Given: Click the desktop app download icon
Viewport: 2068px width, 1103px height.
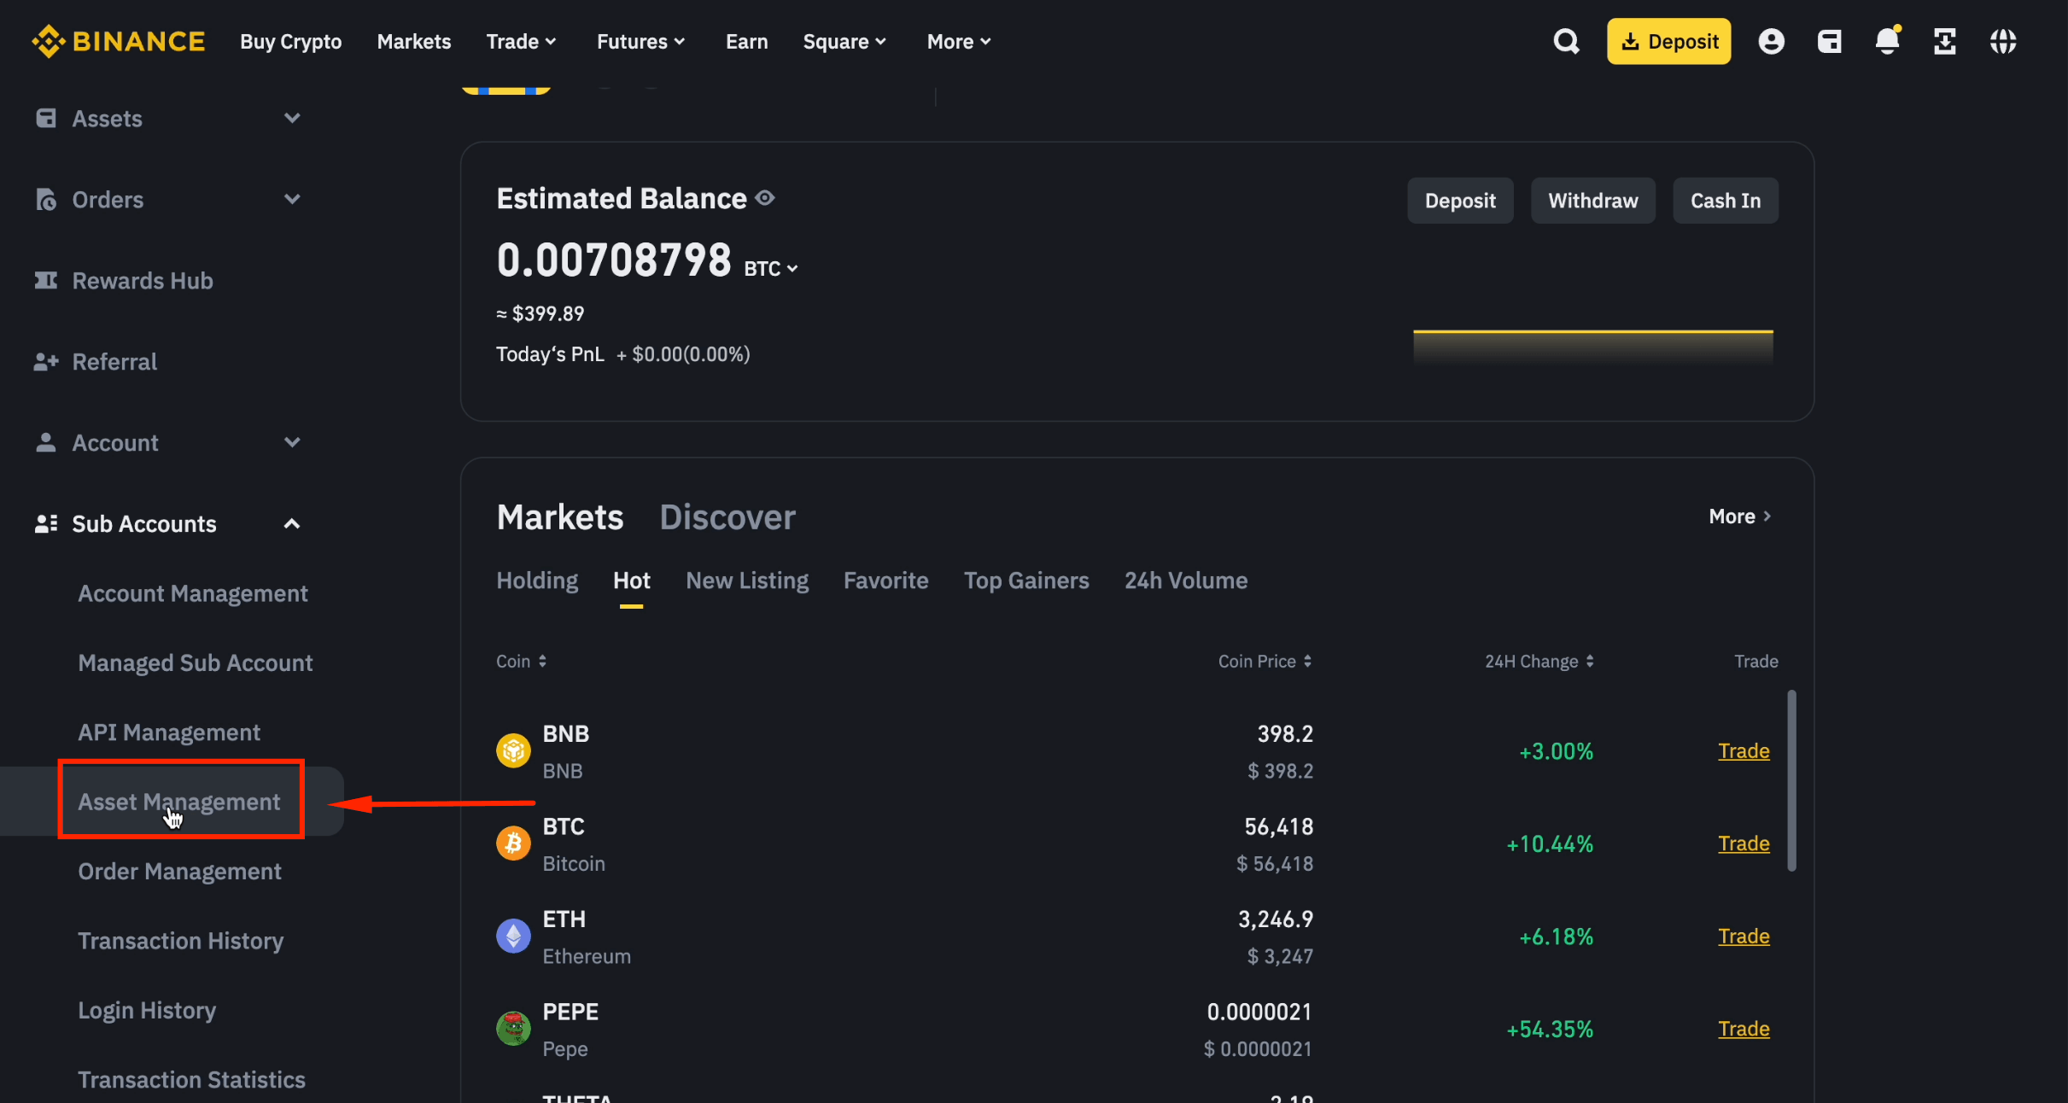Looking at the screenshot, I should point(1946,40).
